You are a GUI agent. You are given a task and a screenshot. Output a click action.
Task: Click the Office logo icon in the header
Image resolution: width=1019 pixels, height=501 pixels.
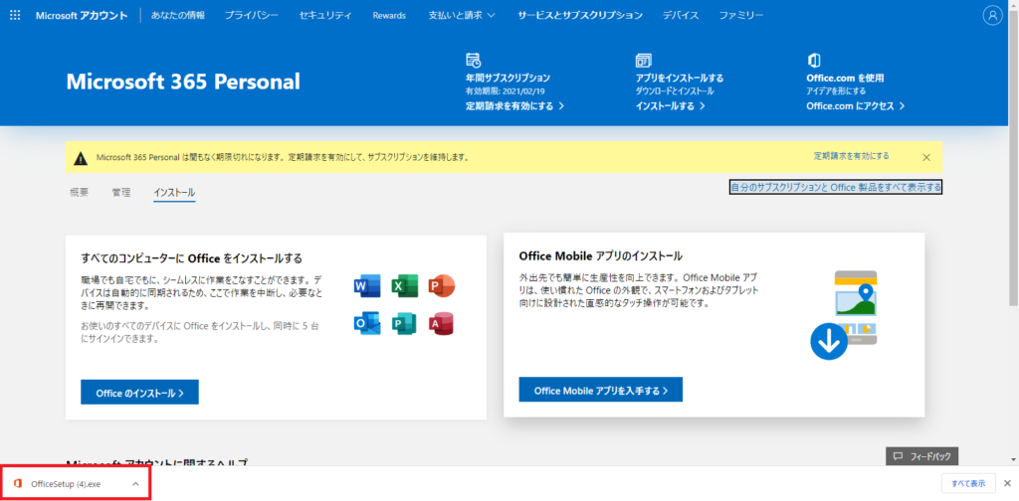[x=813, y=61]
